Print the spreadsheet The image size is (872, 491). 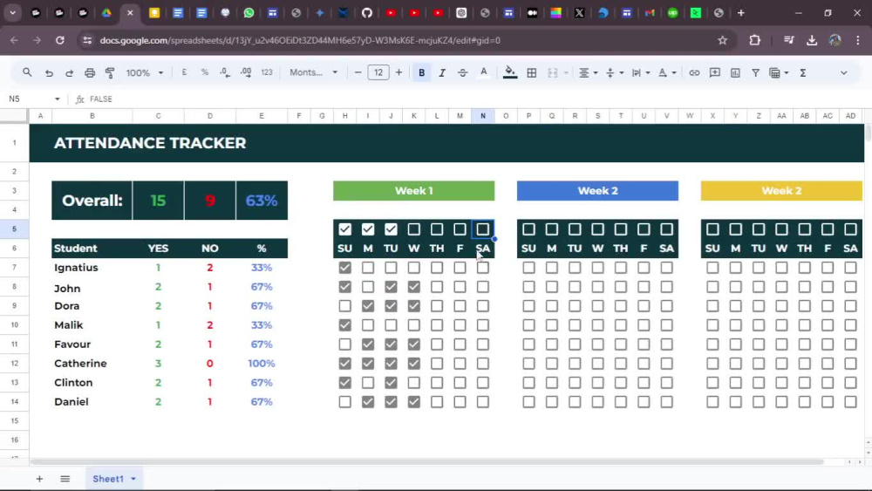click(x=90, y=73)
